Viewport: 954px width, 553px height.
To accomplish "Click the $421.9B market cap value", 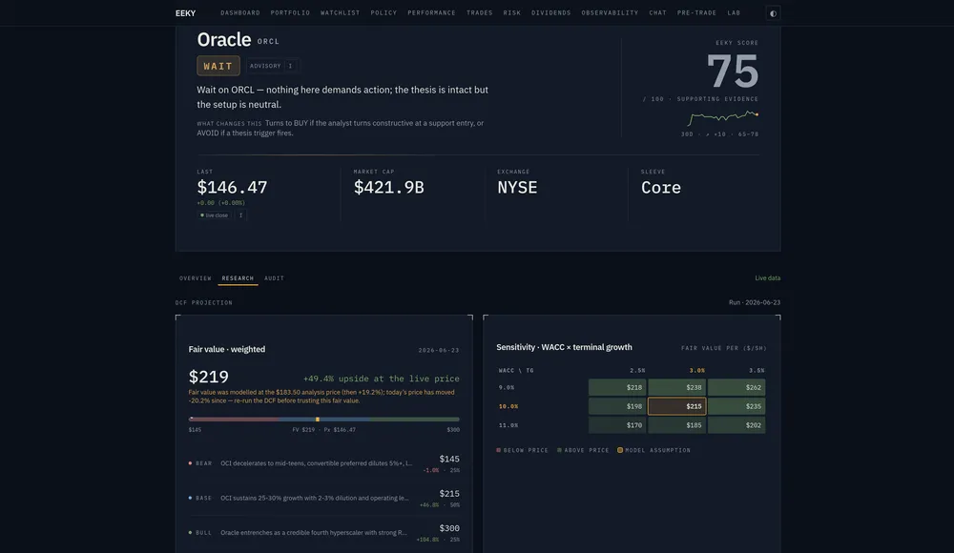I will pyautogui.click(x=389, y=188).
